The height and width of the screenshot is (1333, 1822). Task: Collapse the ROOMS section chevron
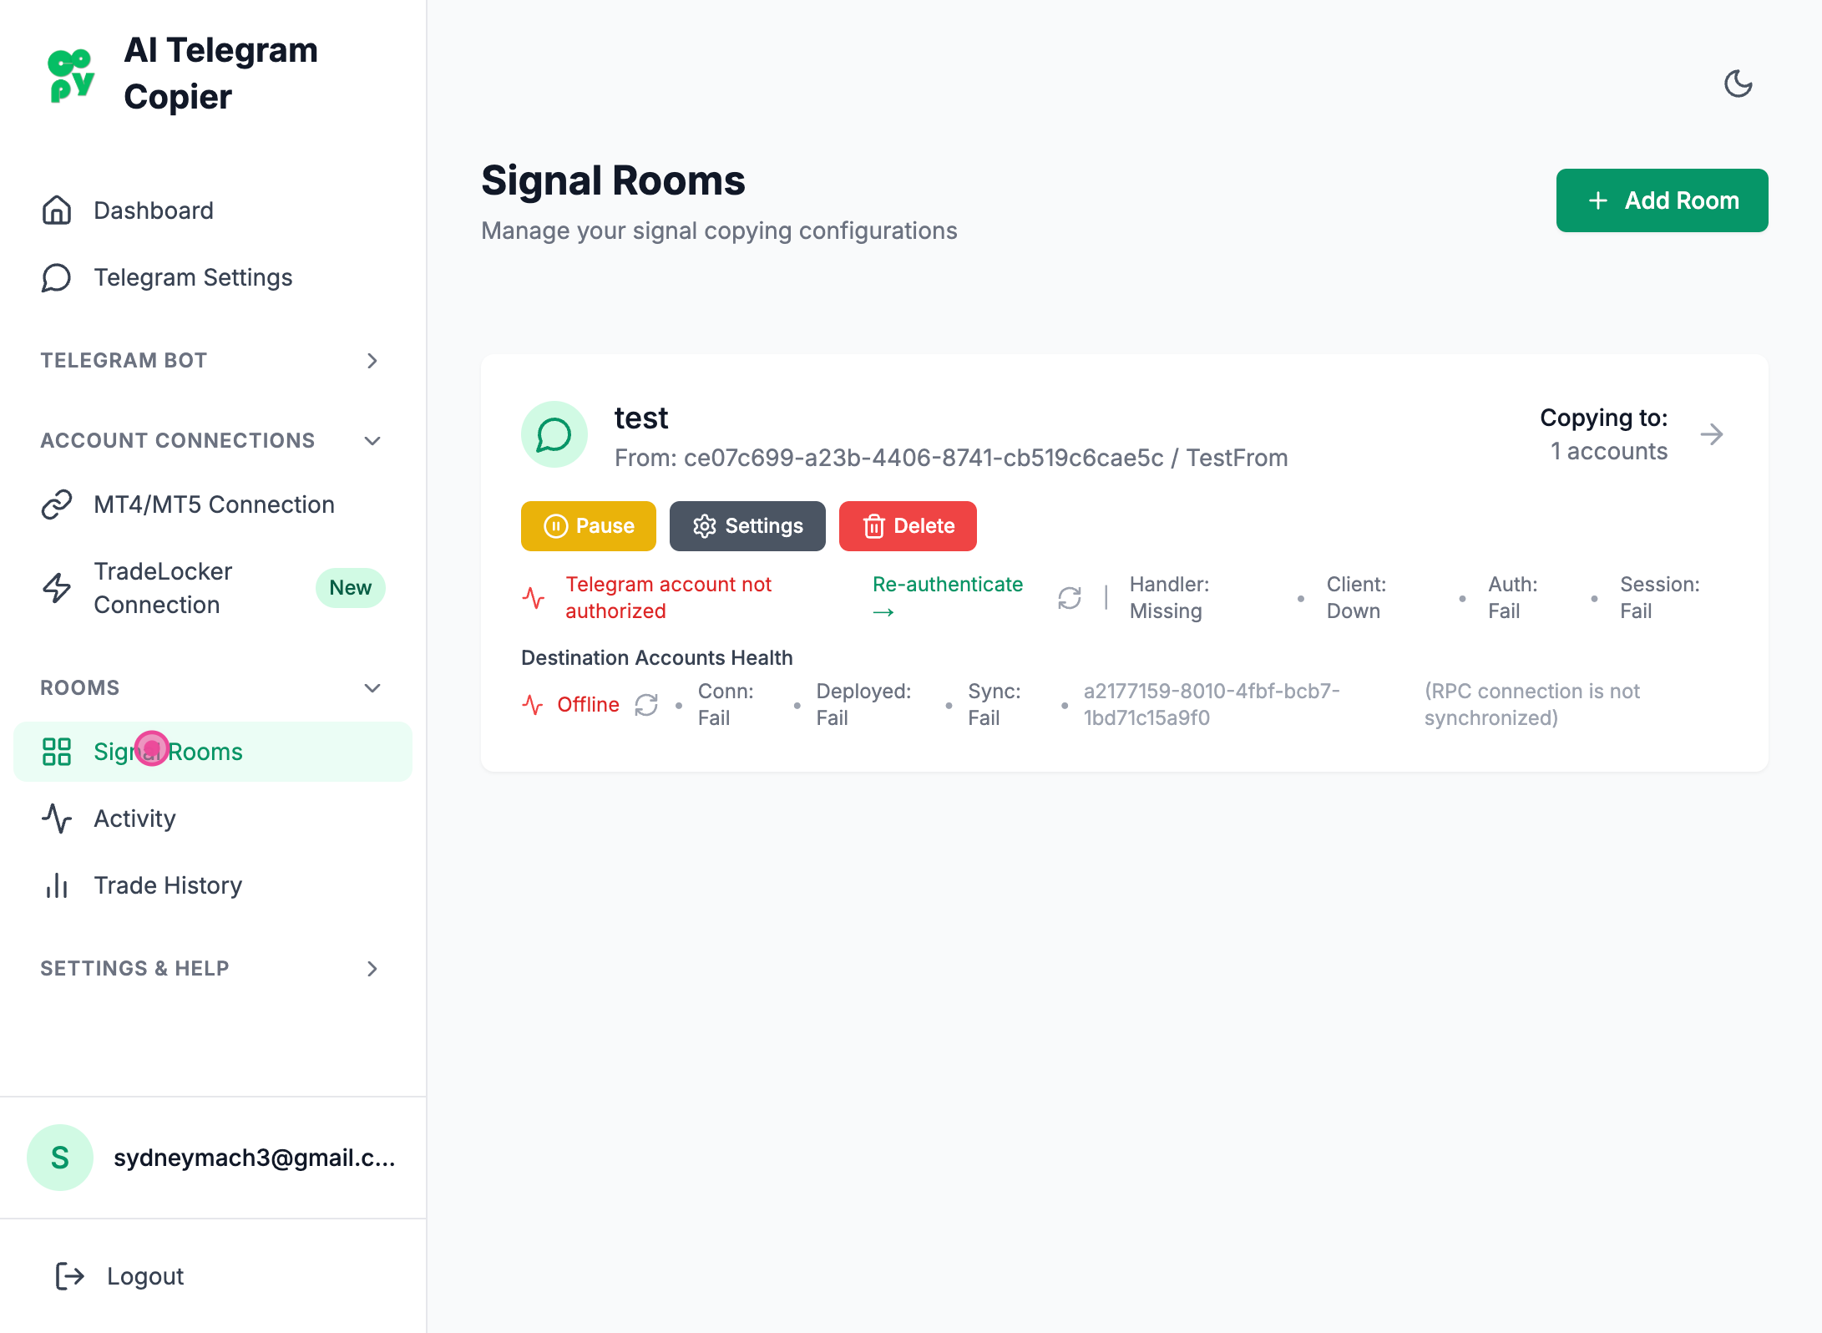pyautogui.click(x=372, y=688)
